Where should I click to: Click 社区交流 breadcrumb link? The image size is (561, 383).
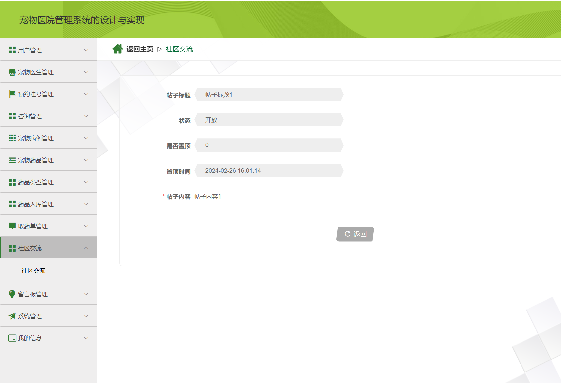pyautogui.click(x=179, y=49)
